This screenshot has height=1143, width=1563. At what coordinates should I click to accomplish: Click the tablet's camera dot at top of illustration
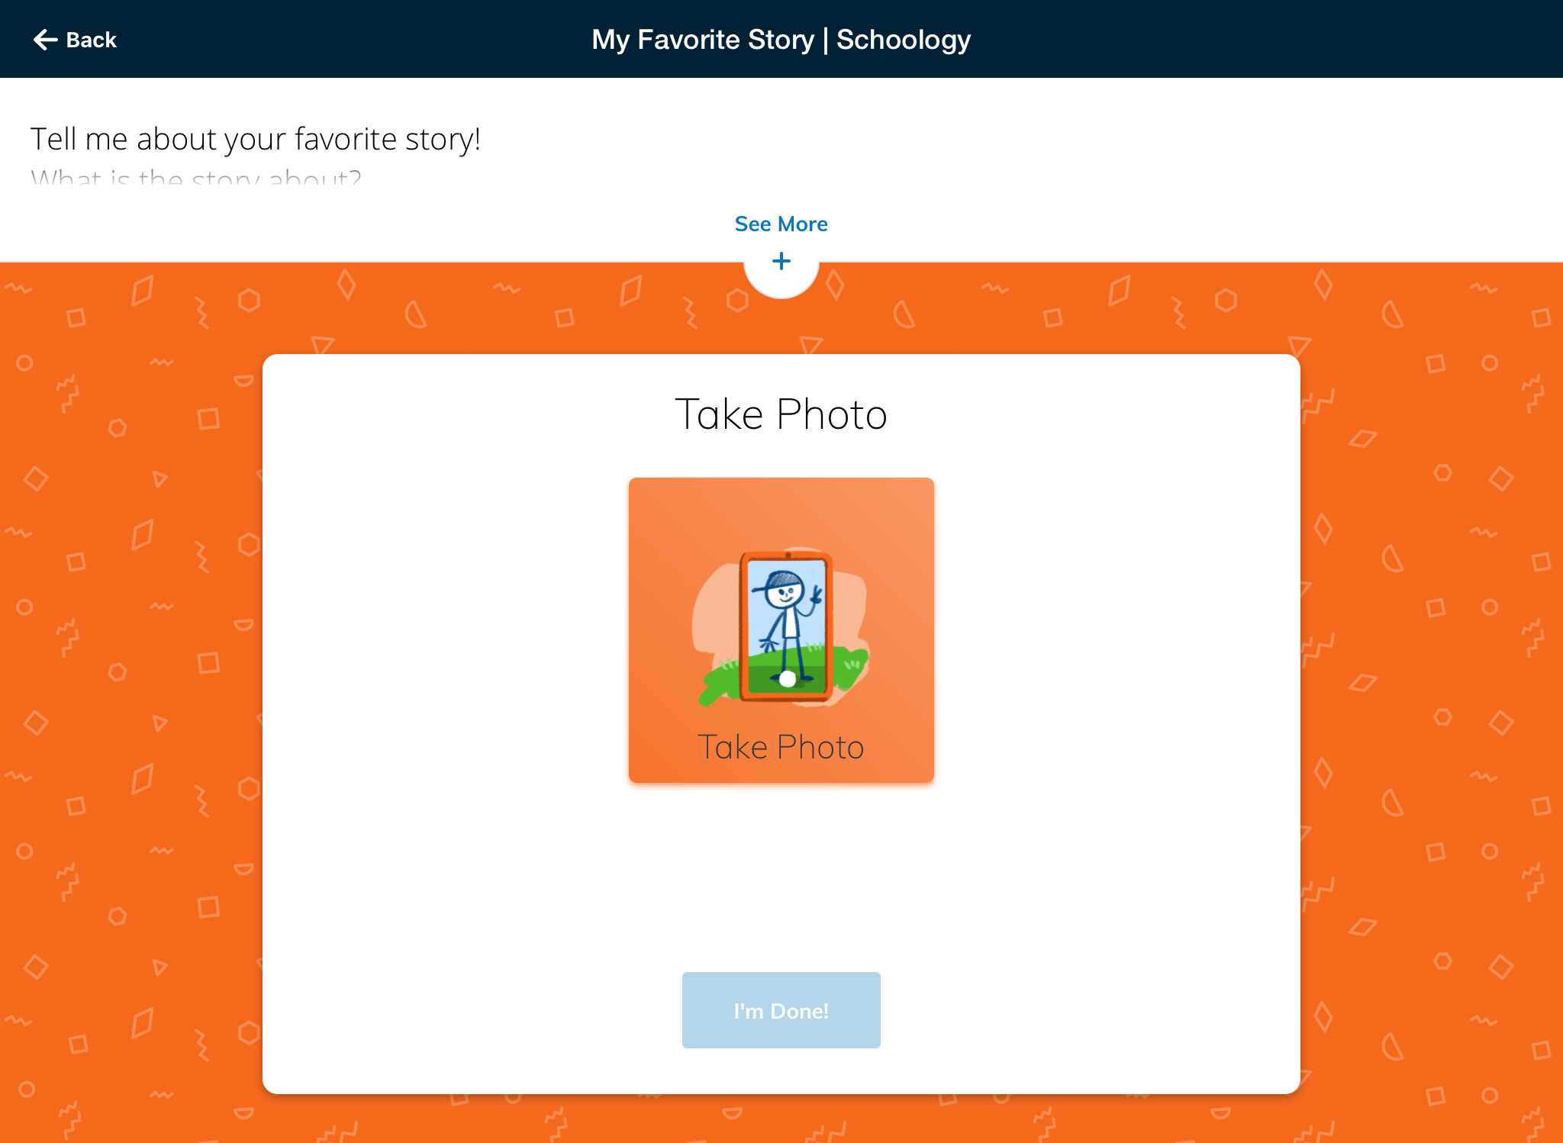click(x=788, y=555)
